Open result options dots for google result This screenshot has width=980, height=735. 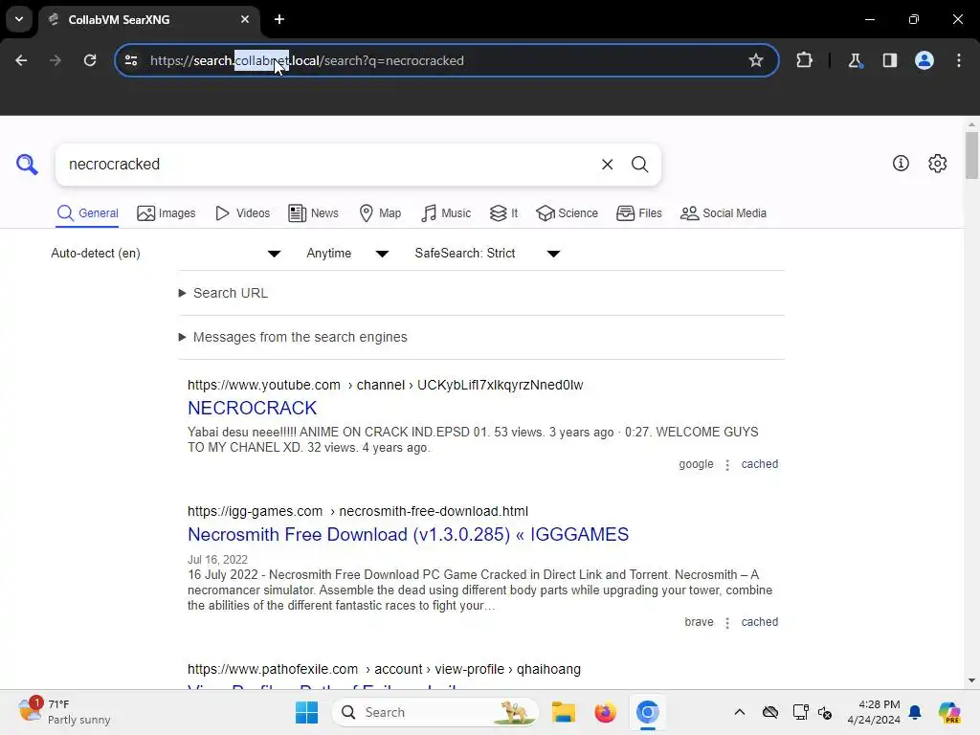click(x=727, y=464)
